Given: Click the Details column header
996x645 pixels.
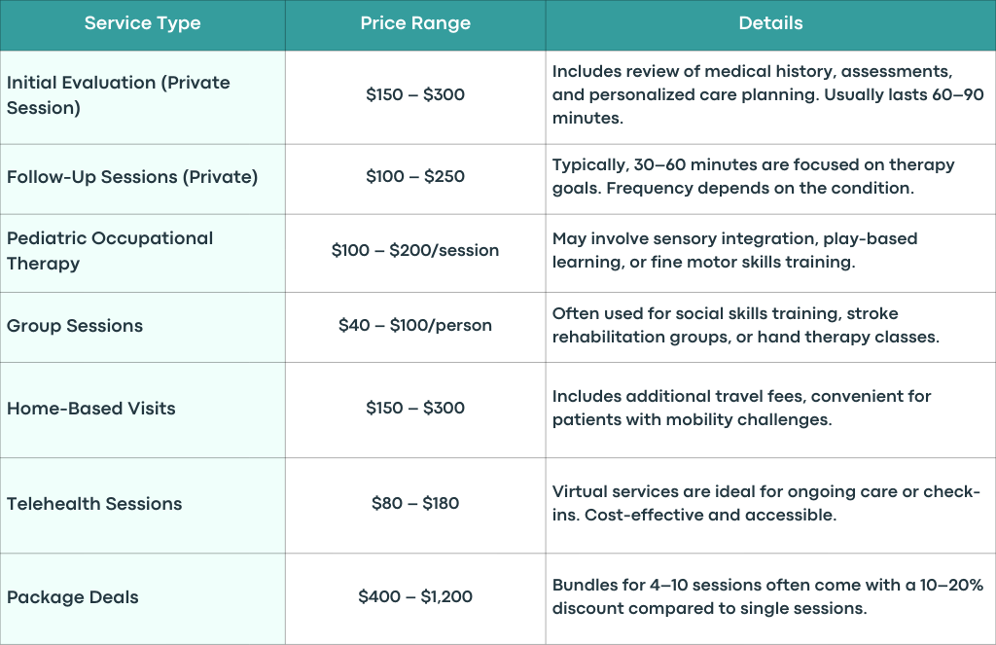Looking at the screenshot, I should click(x=770, y=23).
